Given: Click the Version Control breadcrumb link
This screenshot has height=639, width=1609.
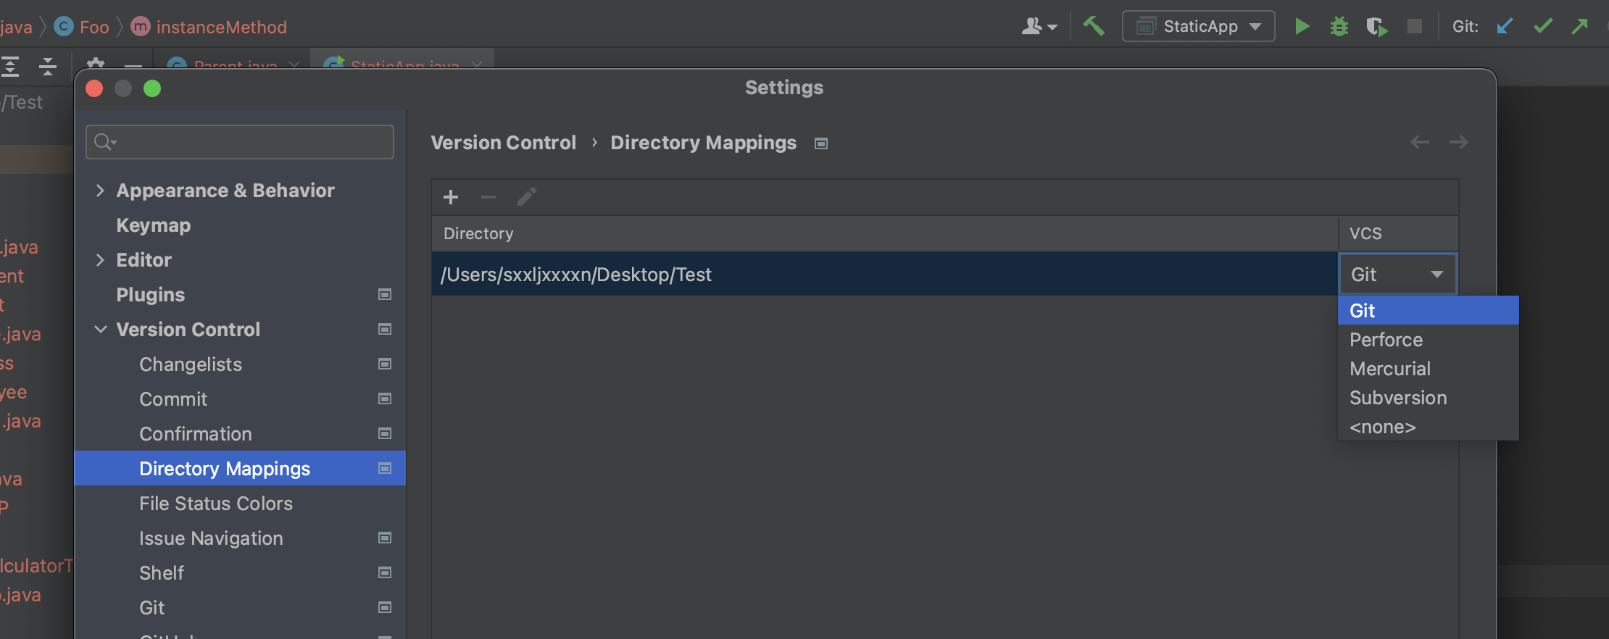Looking at the screenshot, I should point(504,143).
